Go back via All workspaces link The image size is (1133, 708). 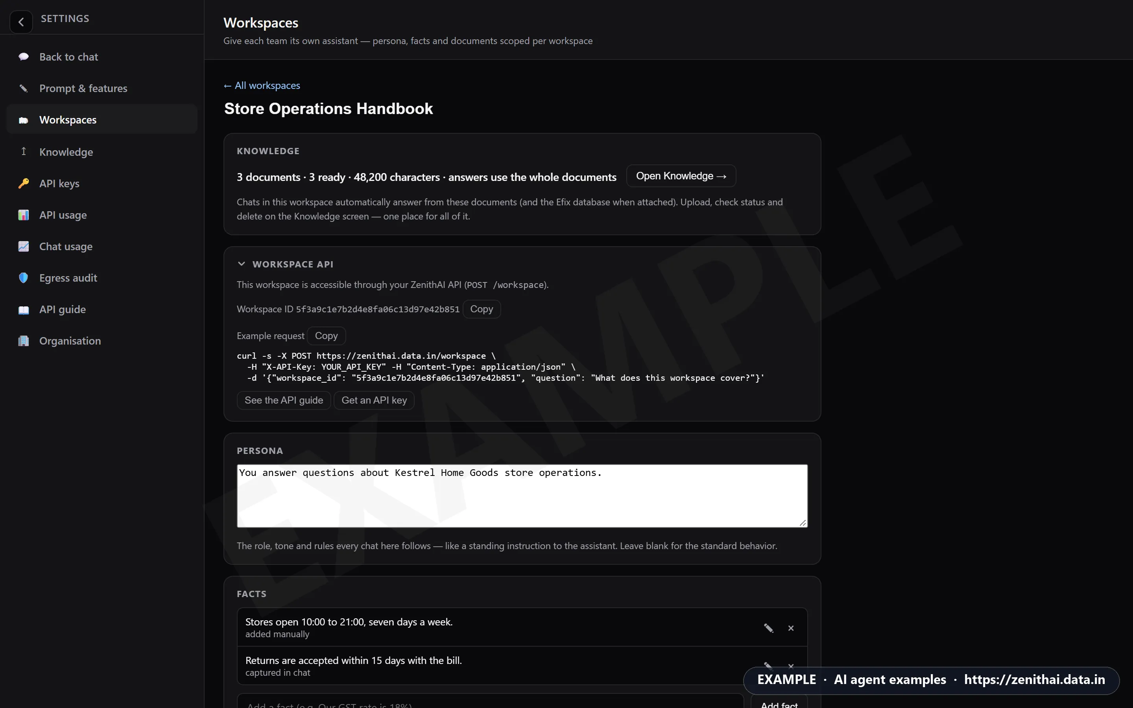[262, 85]
